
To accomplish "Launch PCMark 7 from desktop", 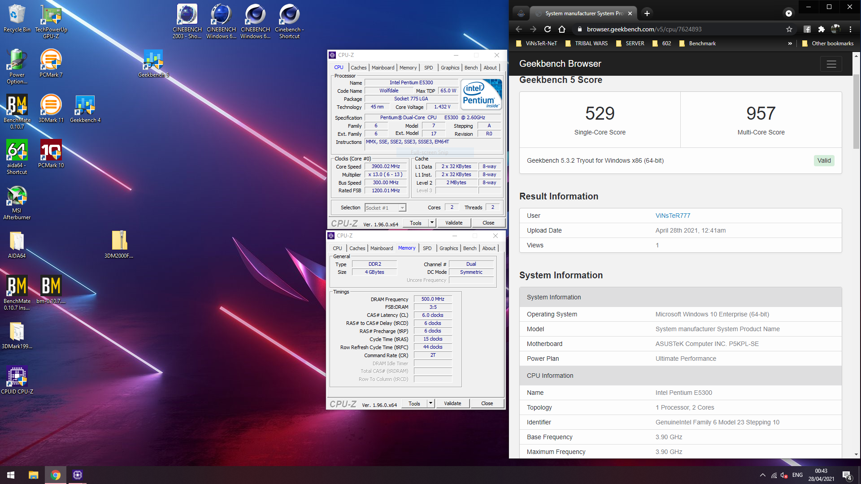I will point(51,63).
